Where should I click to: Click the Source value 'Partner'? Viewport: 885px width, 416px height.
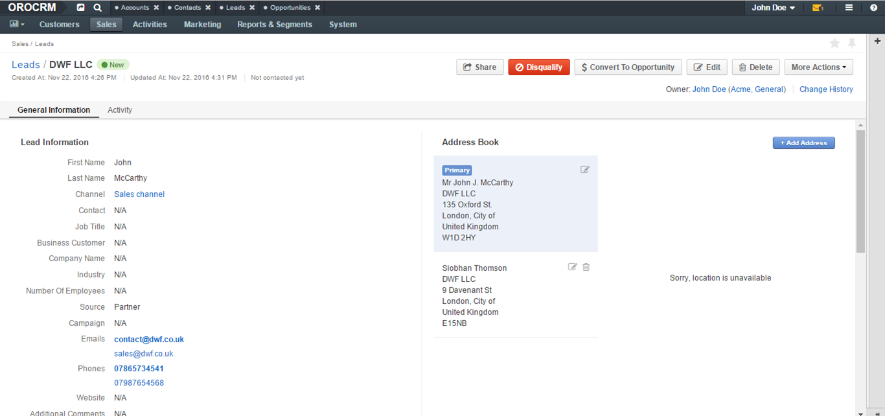pyautogui.click(x=127, y=307)
